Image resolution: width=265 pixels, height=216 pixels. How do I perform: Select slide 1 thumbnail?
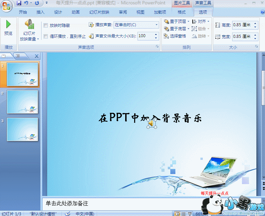[x=22, y=74]
